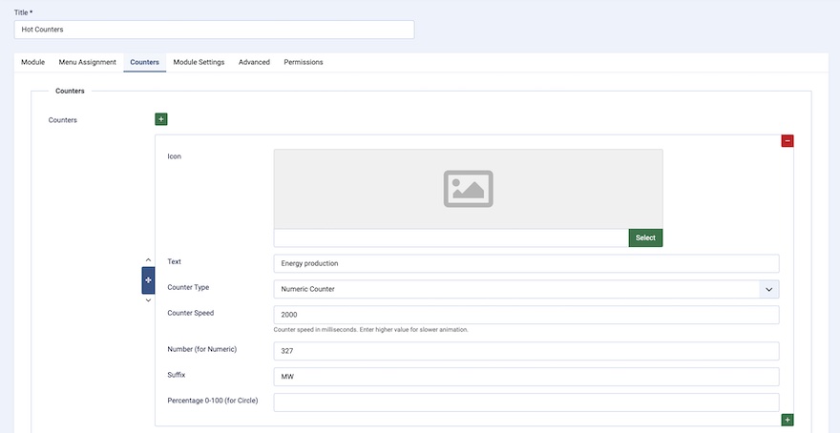Open the Module Settings tab
The height and width of the screenshot is (433, 840).
(x=199, y=62)
